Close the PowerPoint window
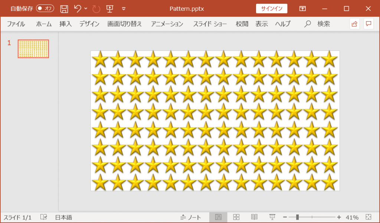Viewport: 380px width, 223px height. click(368, 9)
